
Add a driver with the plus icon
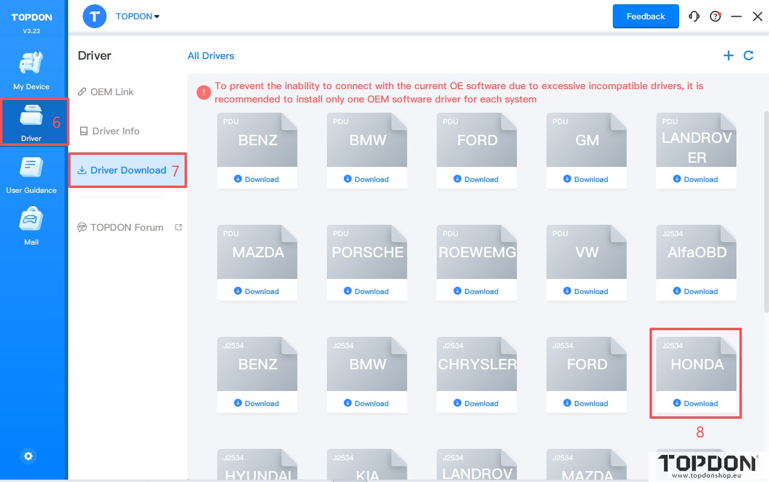[x=729, y=55]
